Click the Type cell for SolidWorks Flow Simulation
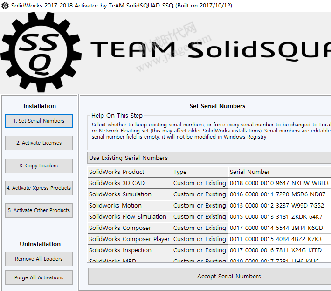 click(x=200, y=217)
